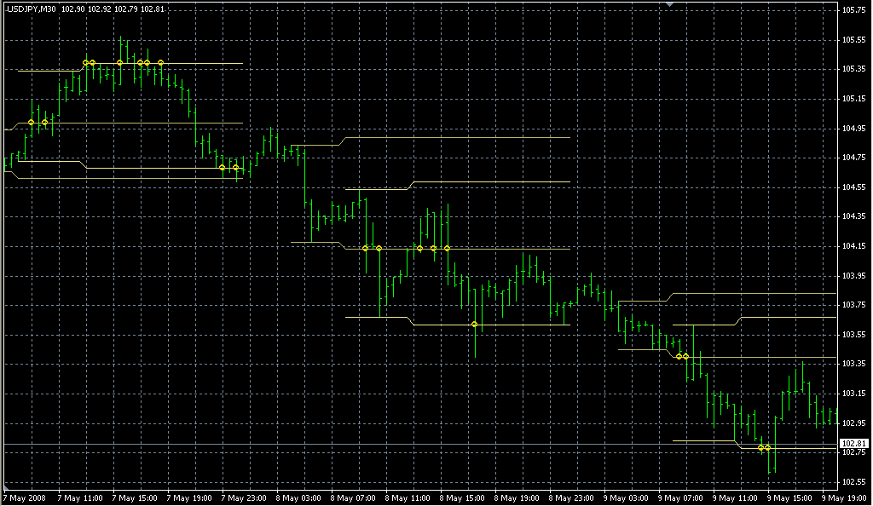This screenshot has width=873, height=506.
Task: Click the 105.75 price axis label
Action: tap(854, 9)
